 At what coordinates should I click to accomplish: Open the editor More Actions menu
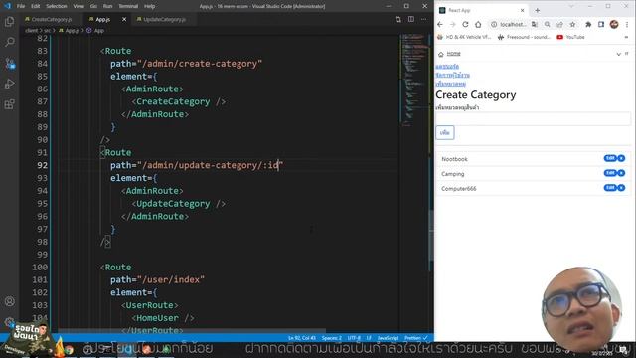(424, 19)
